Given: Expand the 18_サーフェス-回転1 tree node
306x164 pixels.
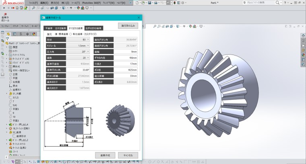Looking at the screenshot, I should tap(6, 128).
